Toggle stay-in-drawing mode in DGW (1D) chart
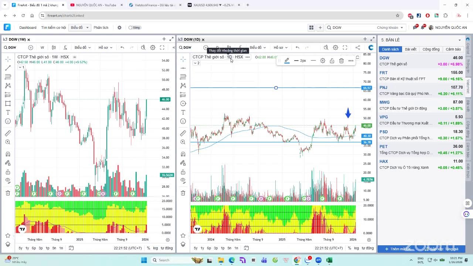 [x=183, y=163]
